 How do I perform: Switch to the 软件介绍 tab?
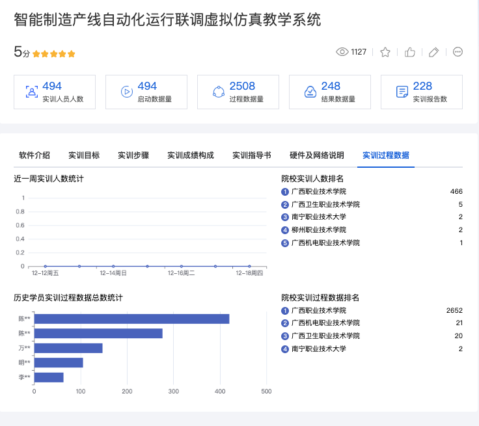(x=34, y=155)
